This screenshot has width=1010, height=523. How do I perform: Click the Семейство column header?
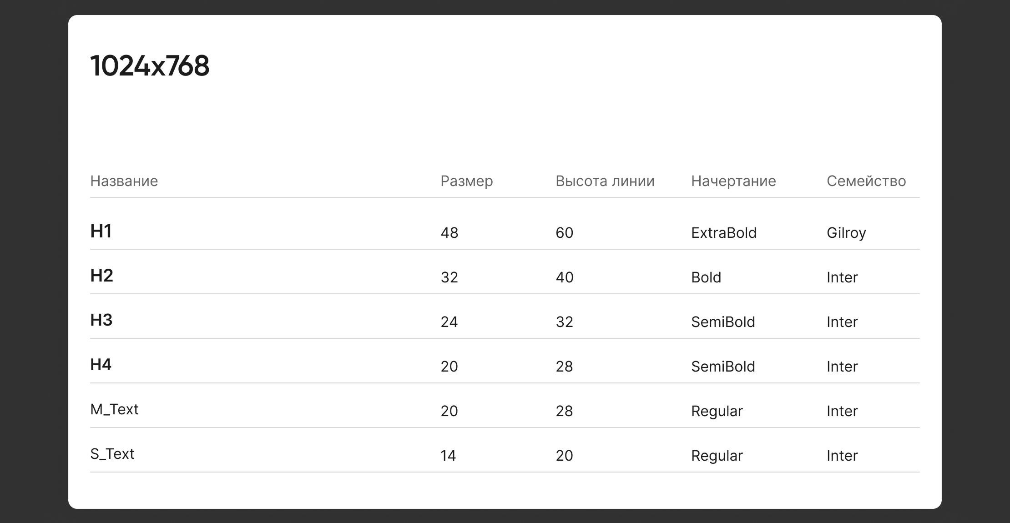(x=866, y=181)
